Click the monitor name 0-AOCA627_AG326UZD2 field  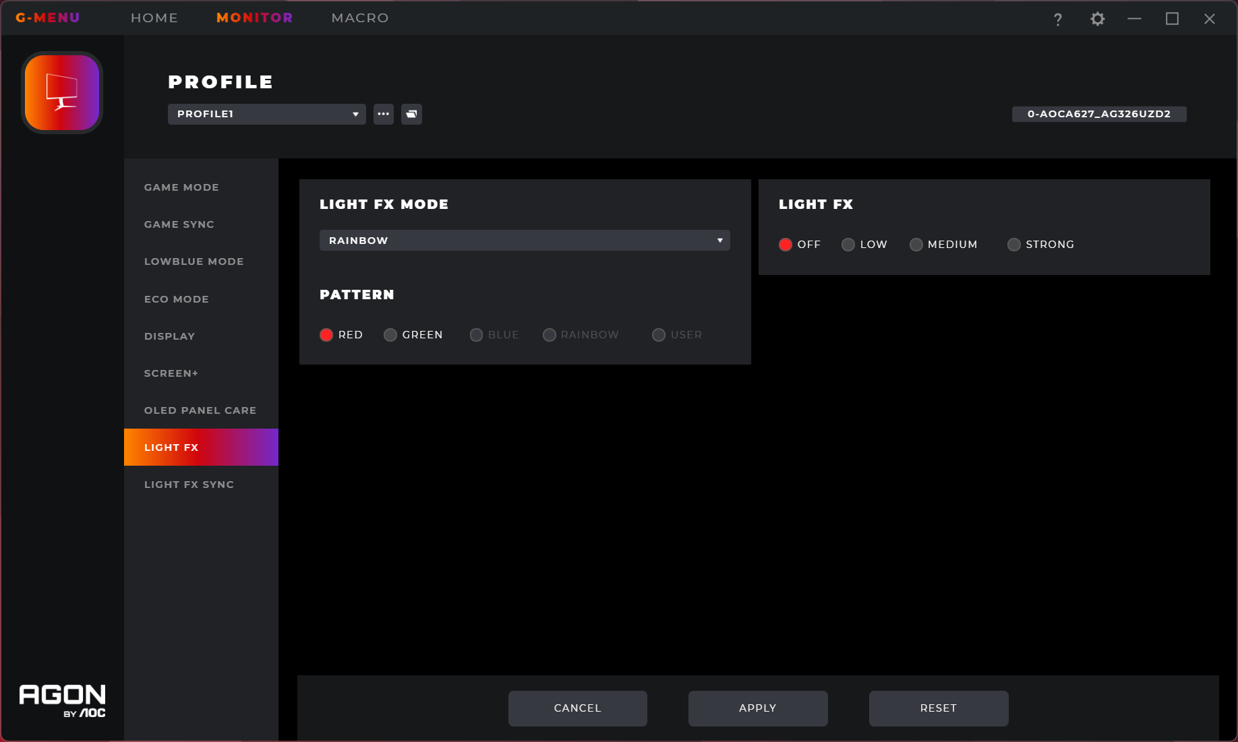(1099, 114)
